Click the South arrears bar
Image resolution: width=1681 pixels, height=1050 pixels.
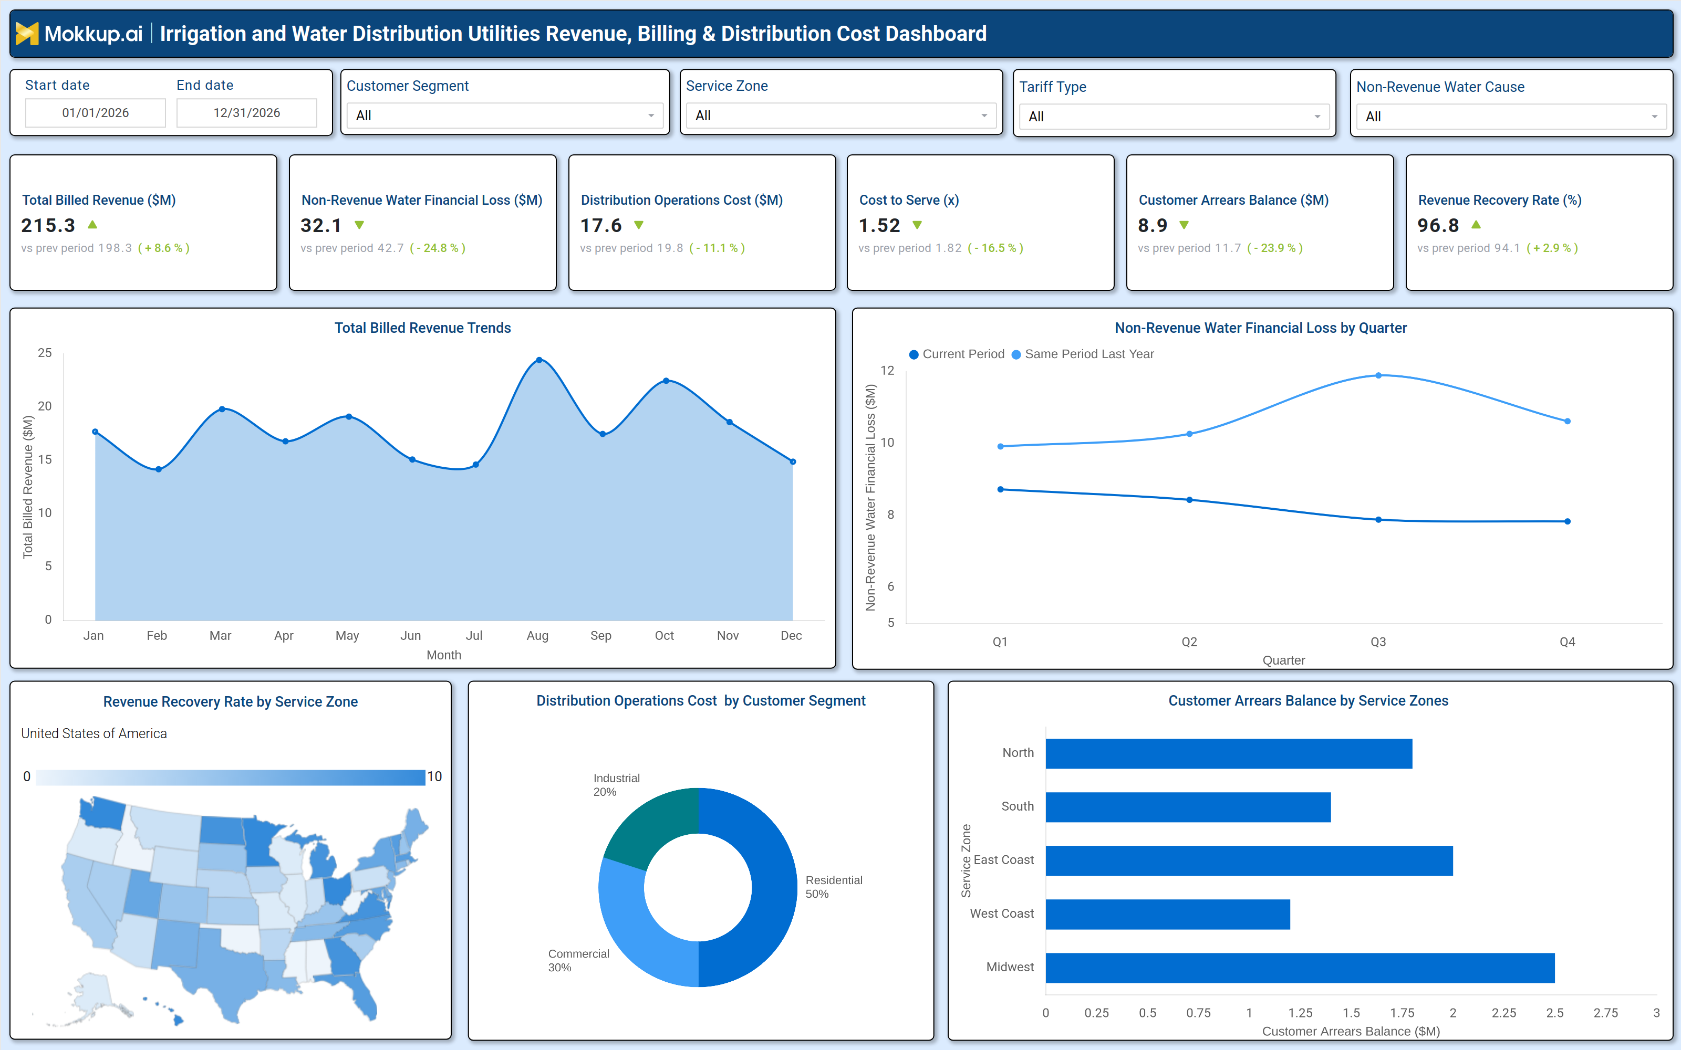(1188, 807)
